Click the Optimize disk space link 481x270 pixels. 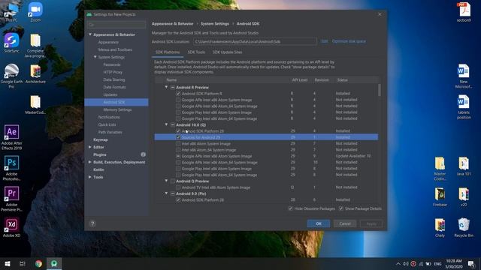(x=349, y=41)
